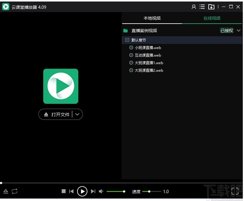This screenshot has width=244, height=201.
Task: Expand the 已授权 authorization dropdown
Action: click(x=239, y=30)
